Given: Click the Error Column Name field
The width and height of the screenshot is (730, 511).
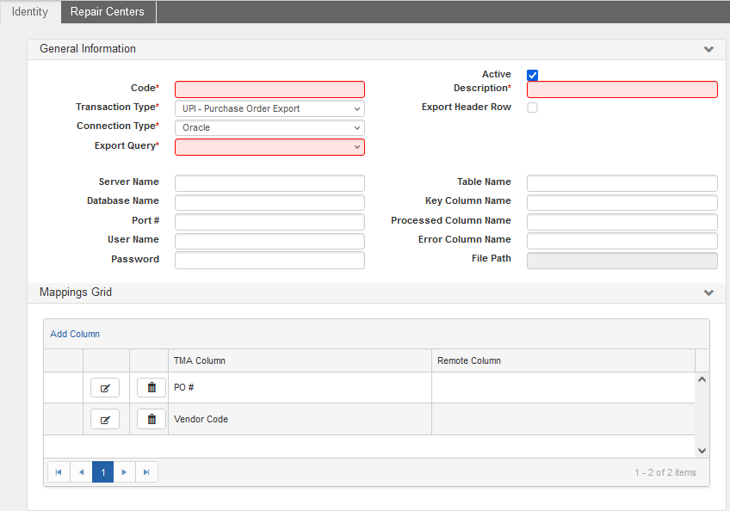Looking at the screenshot, I should pyautogui.click(x=622, y=241).
